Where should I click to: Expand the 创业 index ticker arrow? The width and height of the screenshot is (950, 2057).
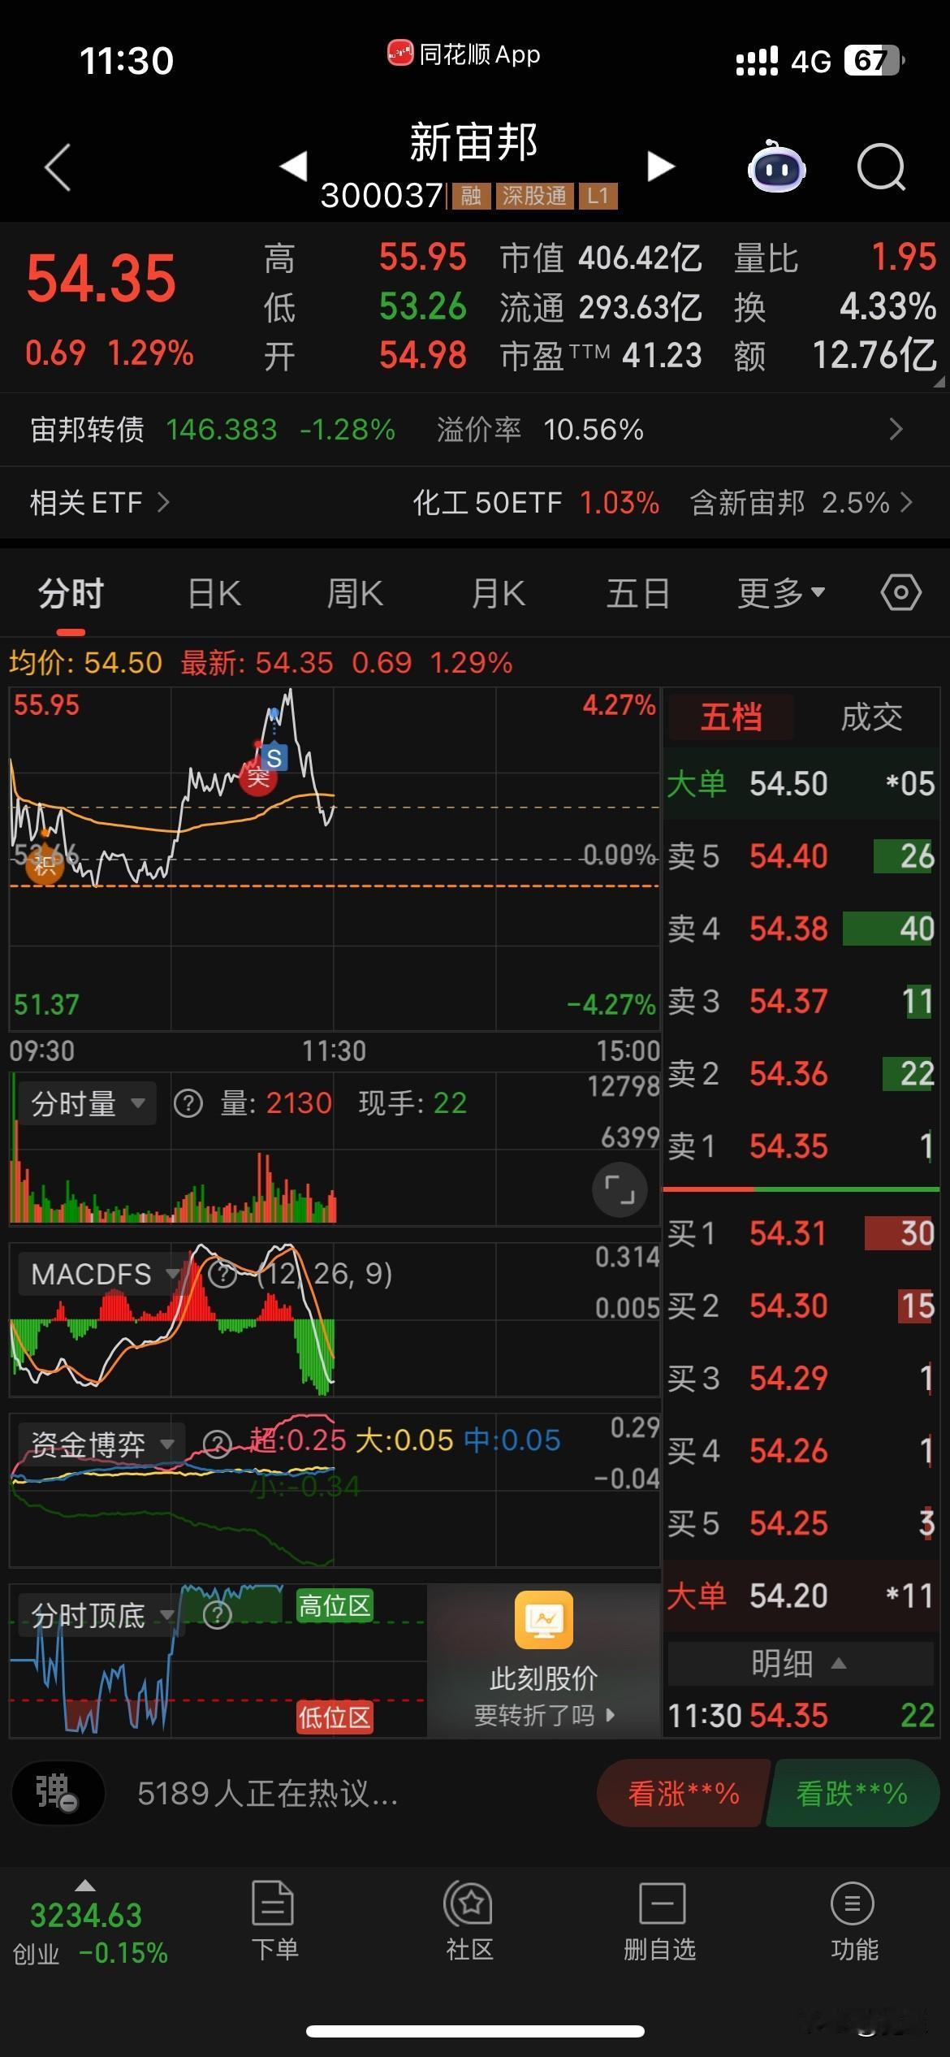click(x=84, y=1886)
